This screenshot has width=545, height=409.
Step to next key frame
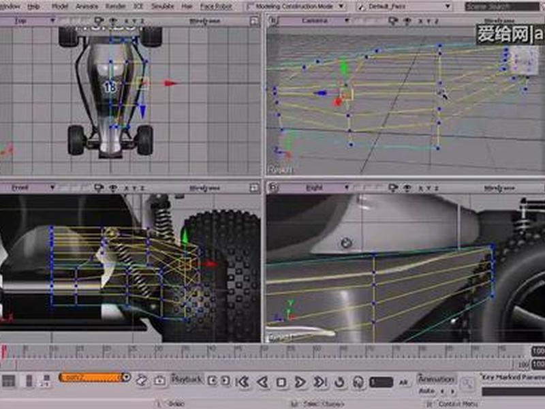pos(225,381)
